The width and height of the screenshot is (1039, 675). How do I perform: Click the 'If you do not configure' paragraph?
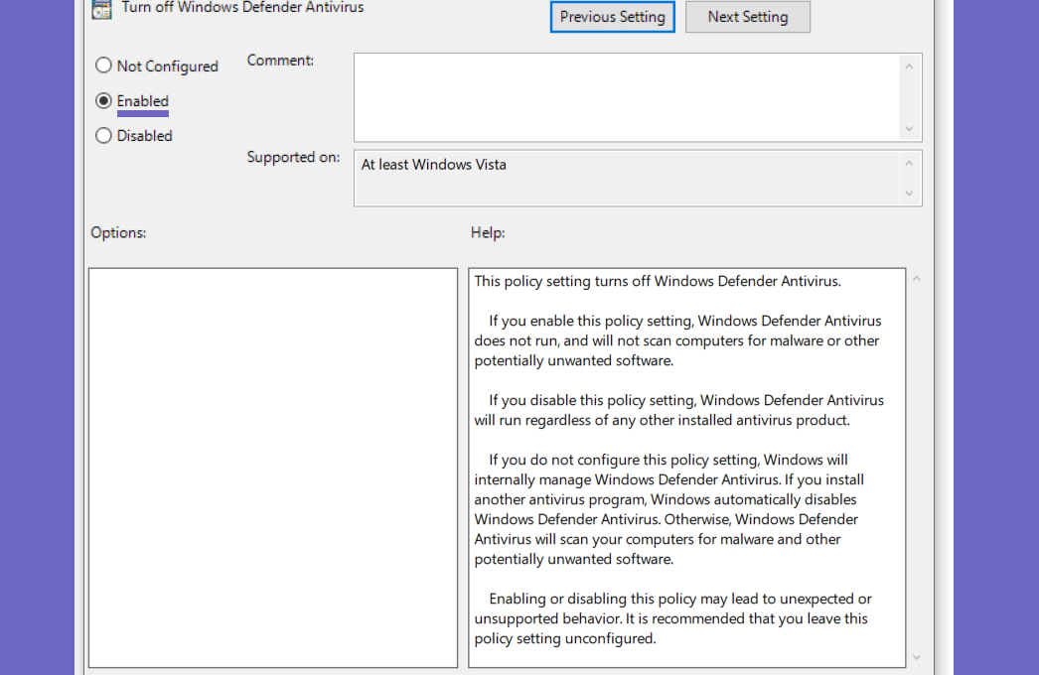pyautogui.click(x=669, y=509)
